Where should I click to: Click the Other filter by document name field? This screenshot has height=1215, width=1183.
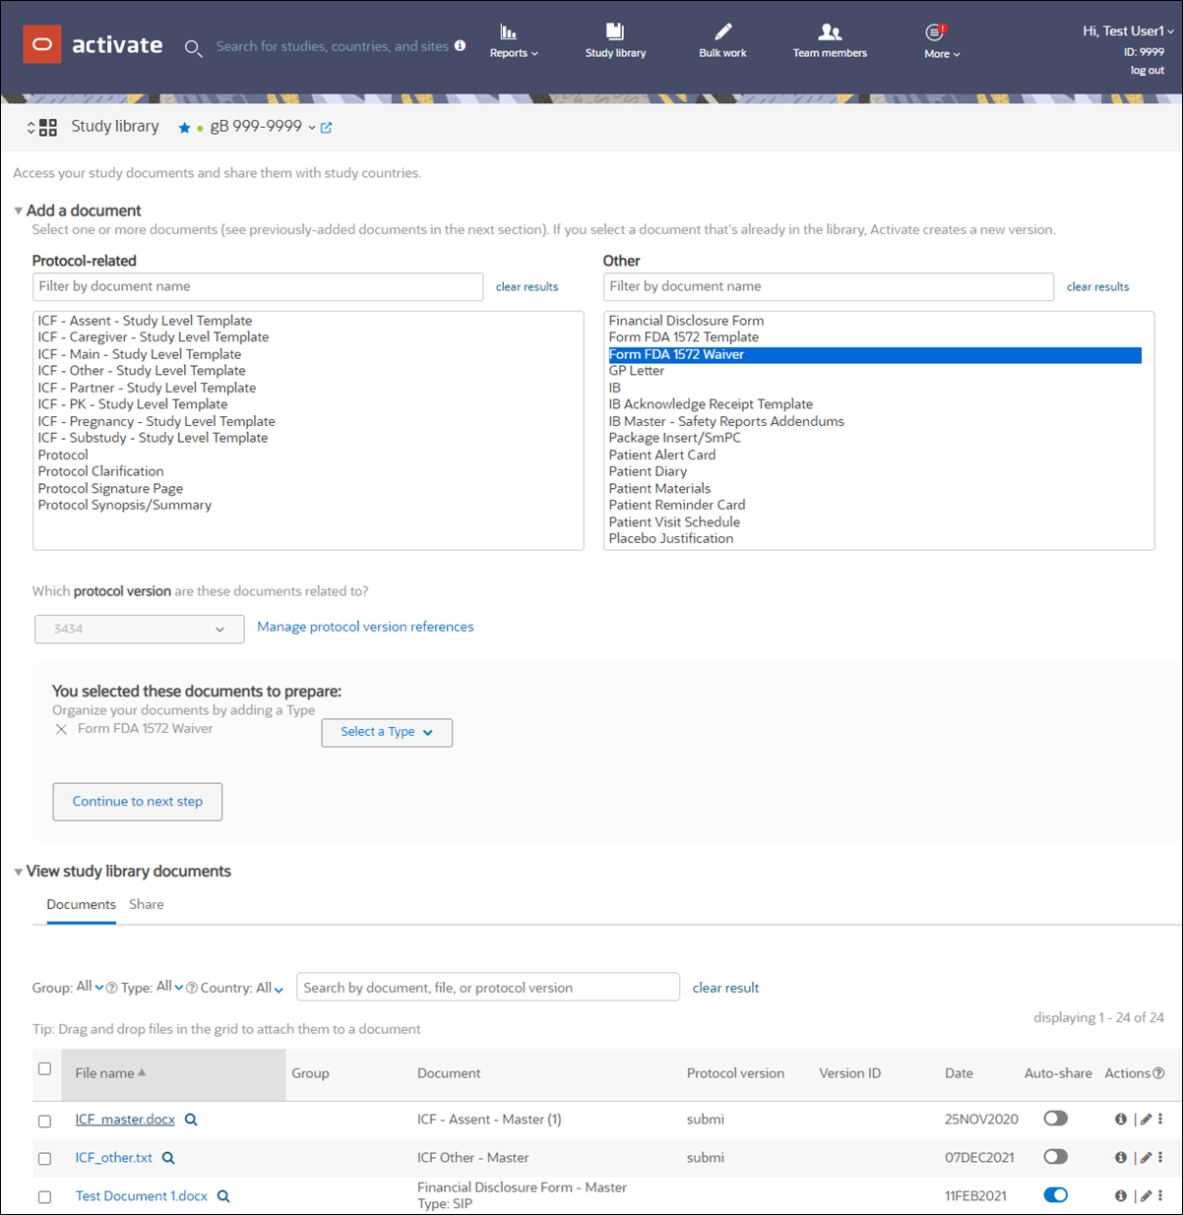click(x=829, y=286)
